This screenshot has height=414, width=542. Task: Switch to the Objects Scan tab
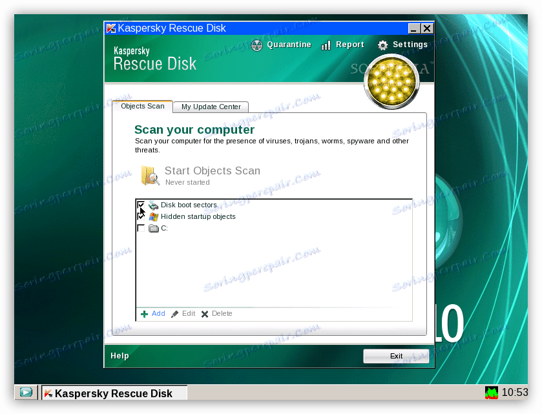(x=142, y=106)
